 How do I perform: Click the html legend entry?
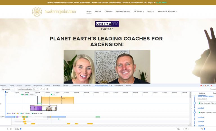[9, 113]
